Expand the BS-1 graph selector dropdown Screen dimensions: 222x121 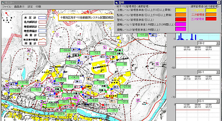[218, 72]
